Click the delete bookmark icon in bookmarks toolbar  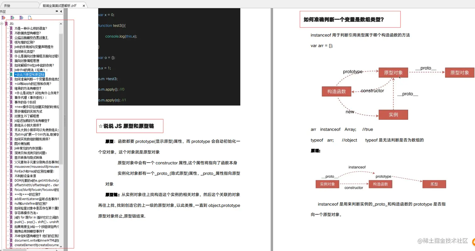tap(3, 18)
